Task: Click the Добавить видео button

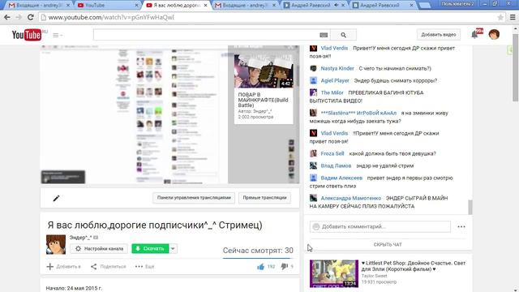Action: point(438,34)
